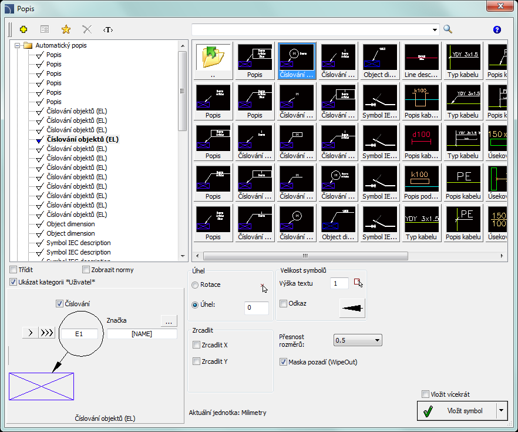This screenshot has width=518, height=432.
Task: Check the Zrcadlit Y checkbox
Action: [196, 361]
